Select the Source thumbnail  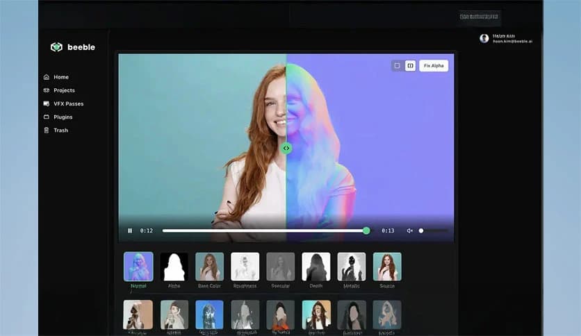387,267
